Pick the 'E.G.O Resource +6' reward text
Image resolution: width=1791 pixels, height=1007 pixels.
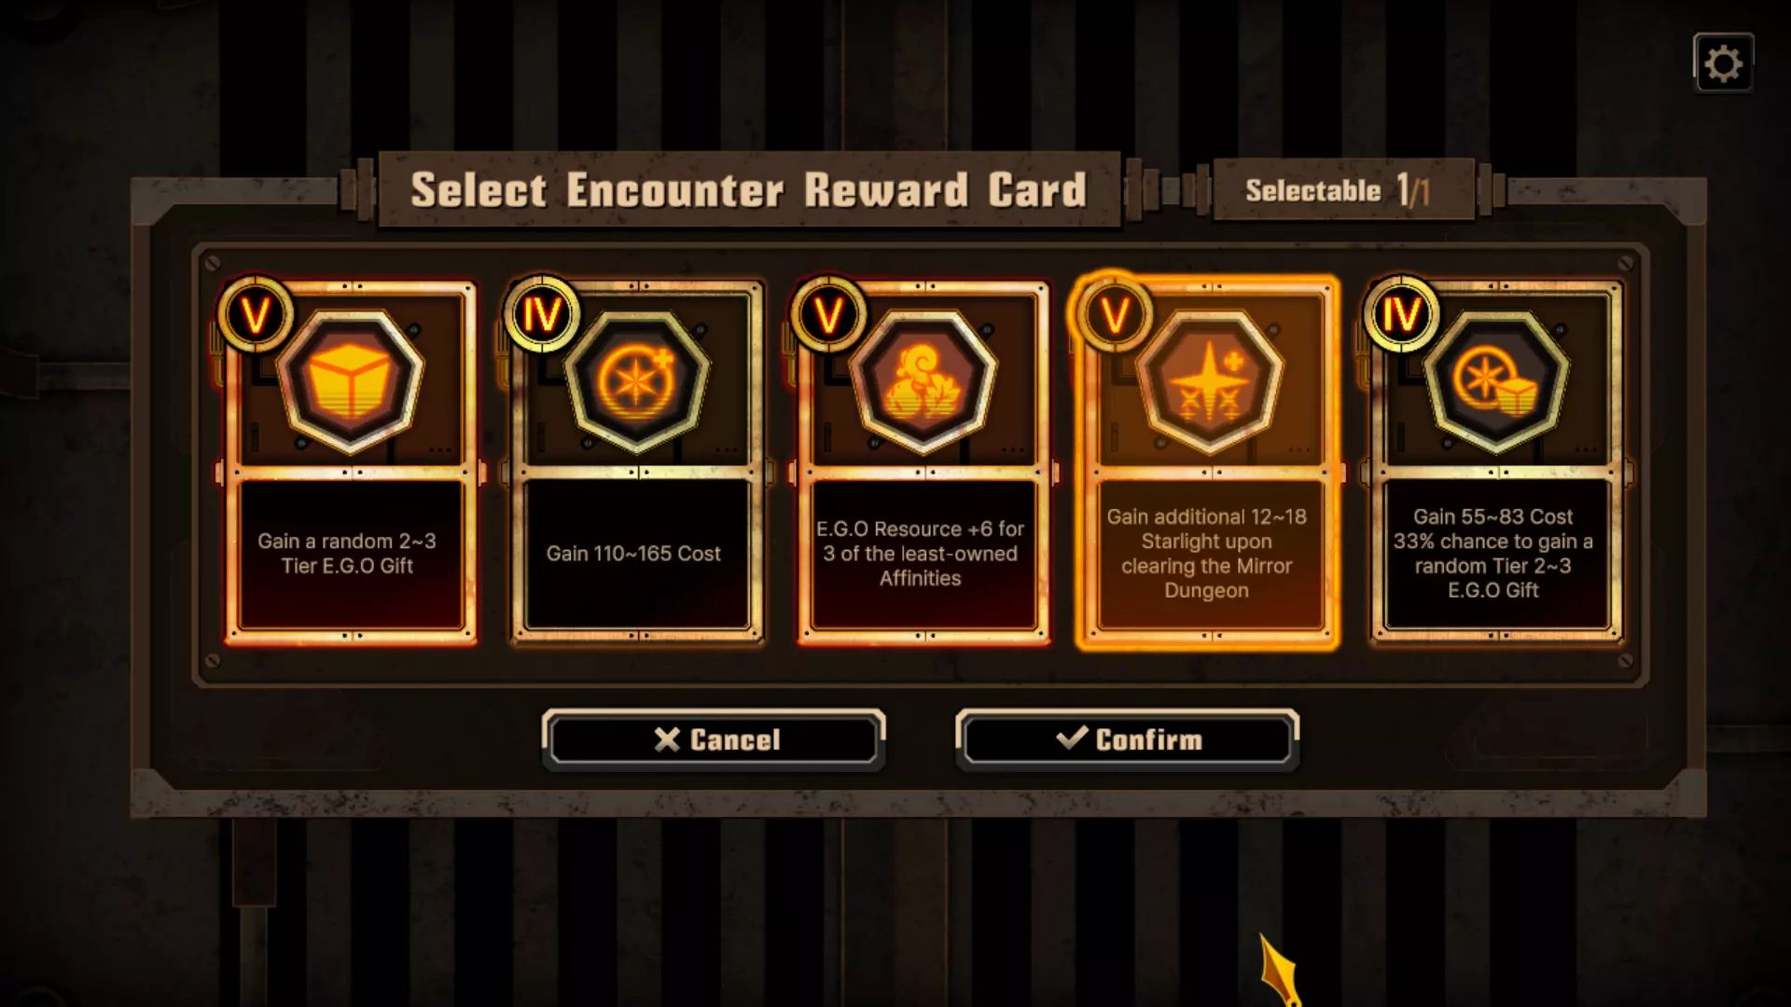[921, 553]
